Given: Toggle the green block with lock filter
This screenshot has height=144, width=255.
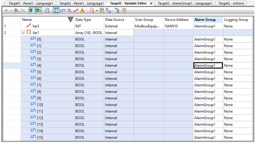Looking at the screenshot, I should pyautogui.click(x=38, y=11).
